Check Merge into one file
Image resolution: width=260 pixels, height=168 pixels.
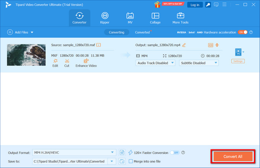(131, 161)
